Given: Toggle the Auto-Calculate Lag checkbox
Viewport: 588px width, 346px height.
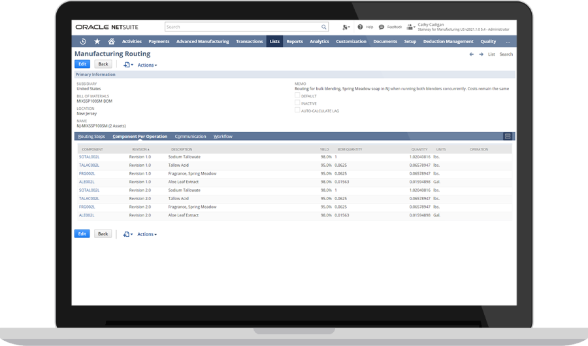Looking at the screenshot, I should coord(297,110).
